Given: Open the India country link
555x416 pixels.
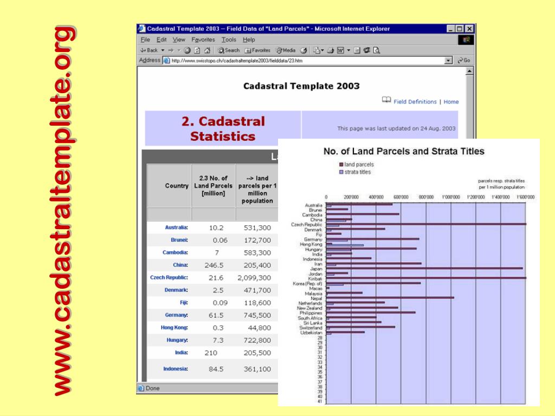Looking at the screenshot, I should point(181,353).
